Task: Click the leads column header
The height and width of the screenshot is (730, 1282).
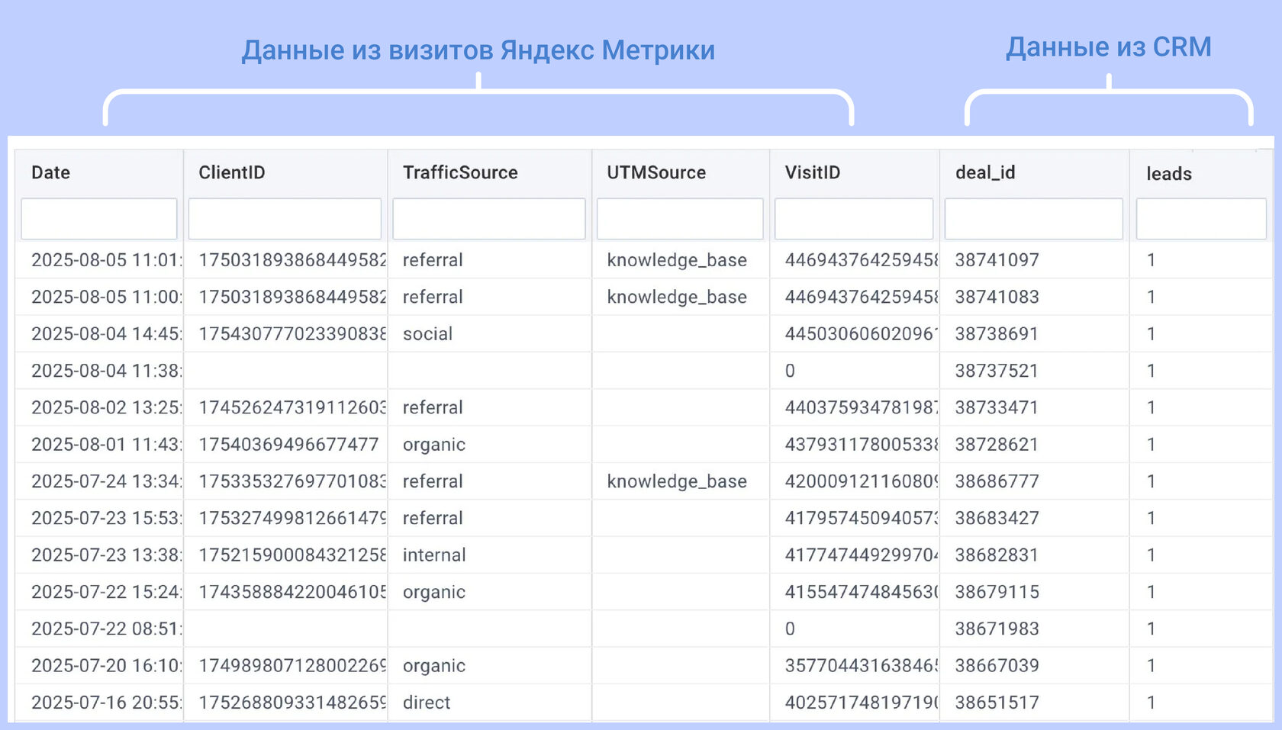Action: (x=1169, y=174)
